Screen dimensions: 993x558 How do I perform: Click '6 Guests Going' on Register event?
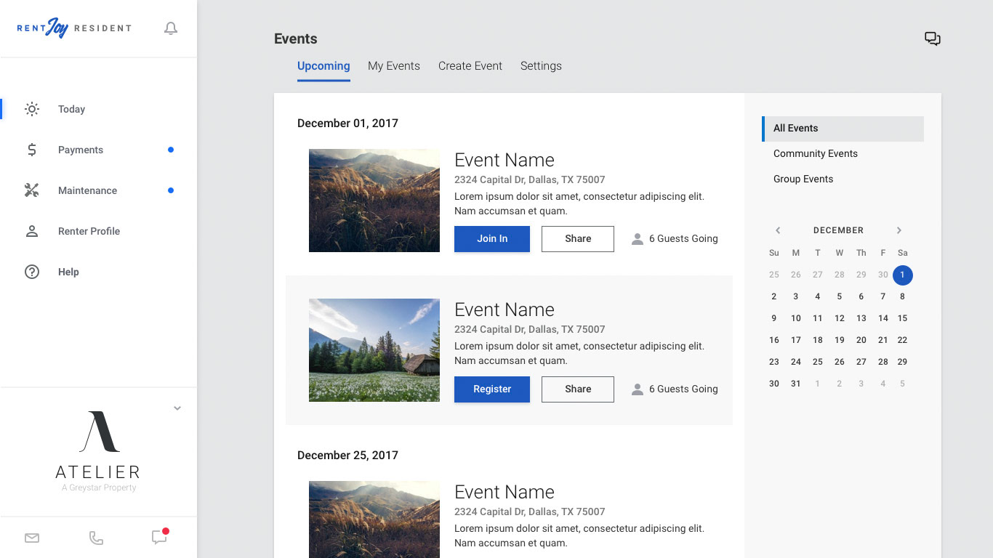683,389
